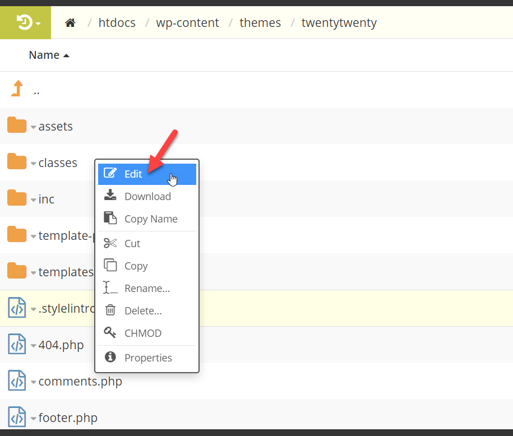Open the 'assets' folder name
Image resolution: width=513 pixels, height=436 pixels.
(56, 126)
